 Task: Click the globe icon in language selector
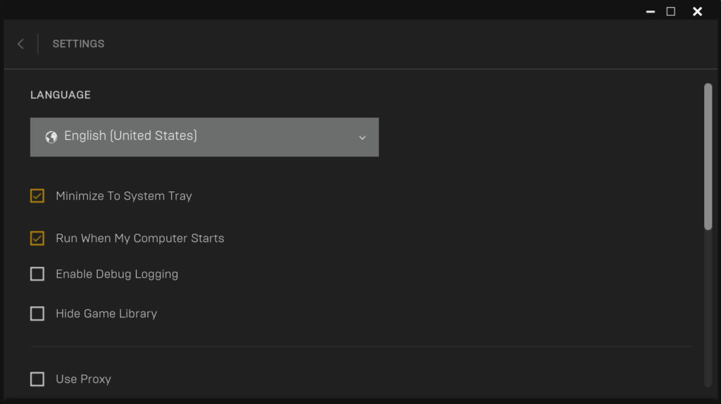(51, 137)
